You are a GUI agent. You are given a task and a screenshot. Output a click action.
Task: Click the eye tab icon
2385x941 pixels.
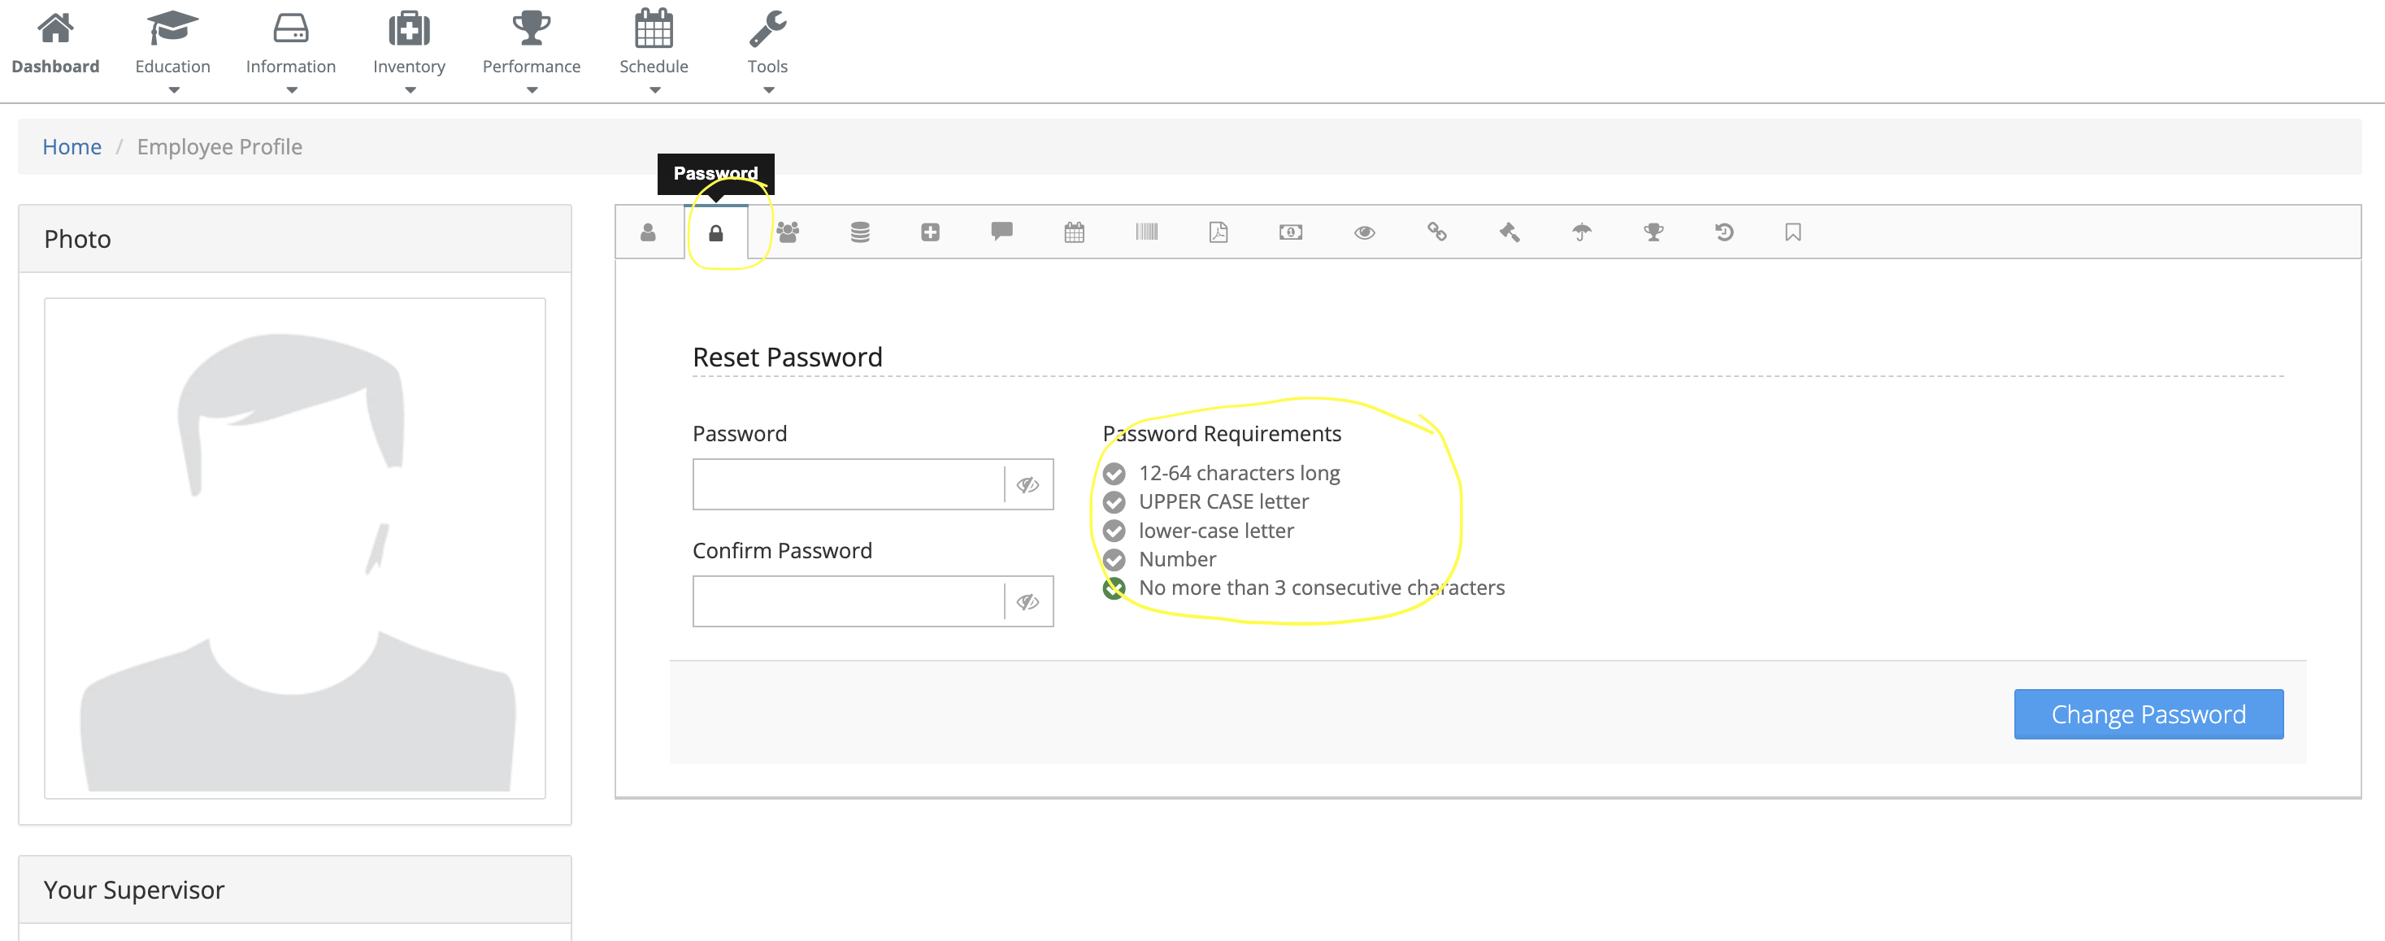point(1364,232)
